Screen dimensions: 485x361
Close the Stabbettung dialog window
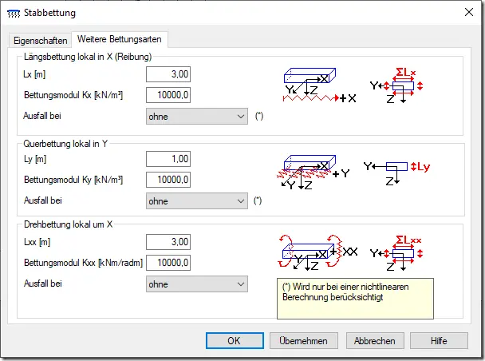click(x=469, y=13)
